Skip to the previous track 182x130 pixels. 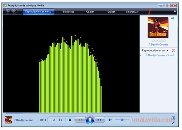(x=80, y=120)
